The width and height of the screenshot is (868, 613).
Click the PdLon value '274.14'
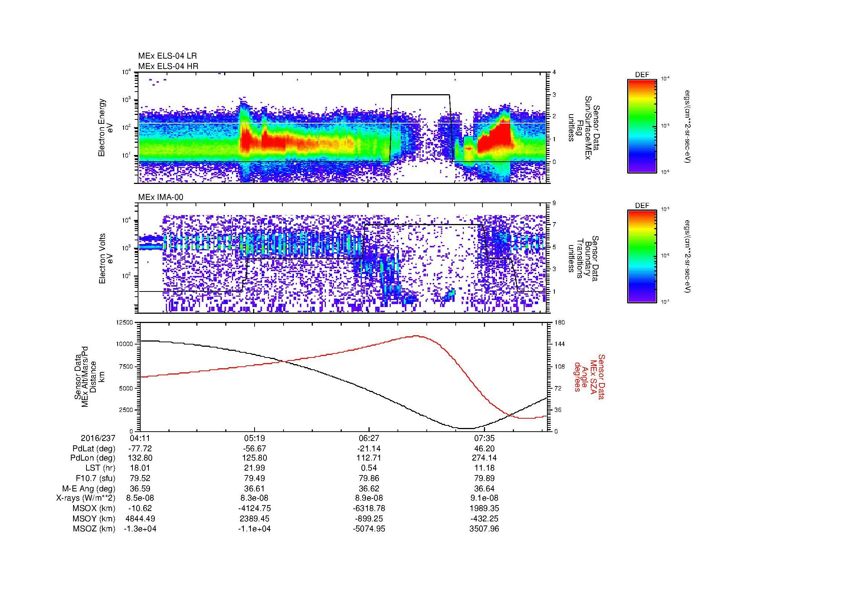[x=484, y=458]
